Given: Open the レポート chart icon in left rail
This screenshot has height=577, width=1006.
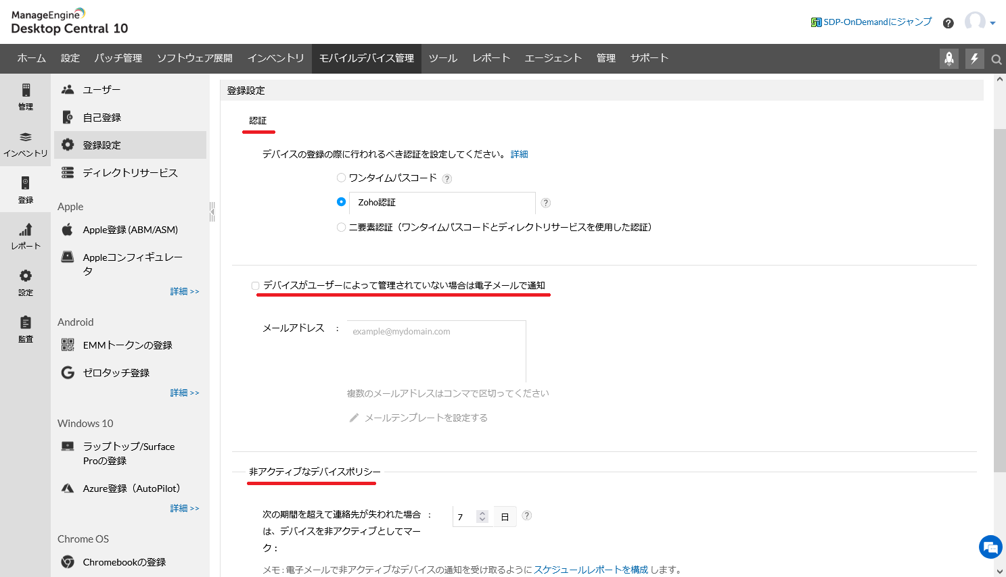Looking at the screenshot, I should 26,230.
